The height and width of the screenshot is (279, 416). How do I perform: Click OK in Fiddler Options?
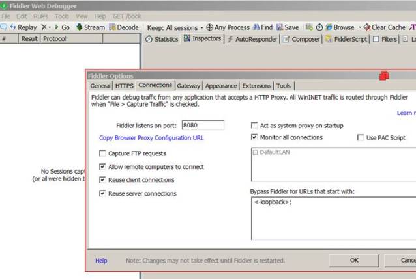[353, 261]
